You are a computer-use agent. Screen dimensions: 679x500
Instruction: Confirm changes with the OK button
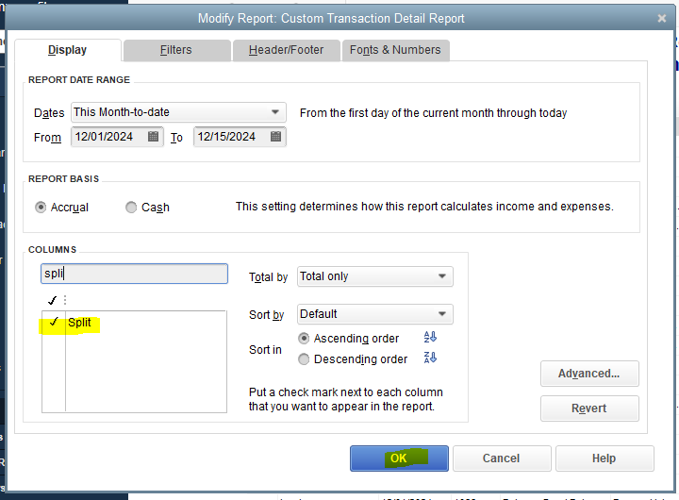[x=399, y=458]
